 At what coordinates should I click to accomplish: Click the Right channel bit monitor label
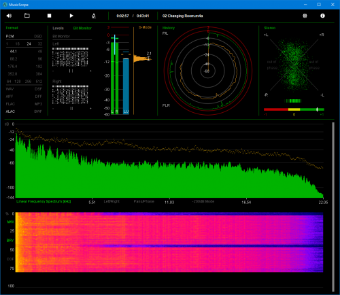pyautogui.click(x=57, y=82)
